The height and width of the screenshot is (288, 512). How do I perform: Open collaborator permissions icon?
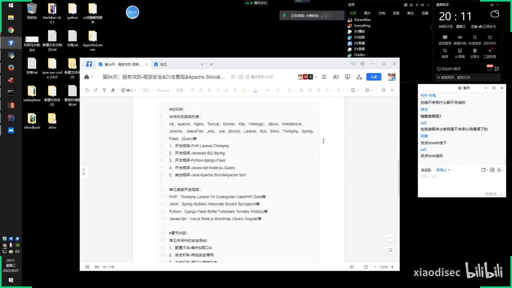(359, 77)
